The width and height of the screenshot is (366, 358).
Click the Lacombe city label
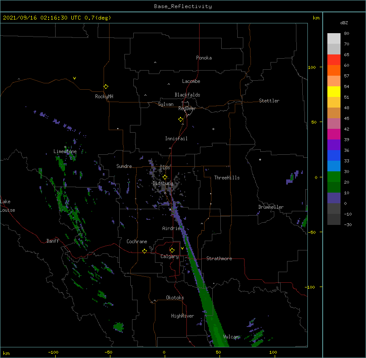click(191, 81)
